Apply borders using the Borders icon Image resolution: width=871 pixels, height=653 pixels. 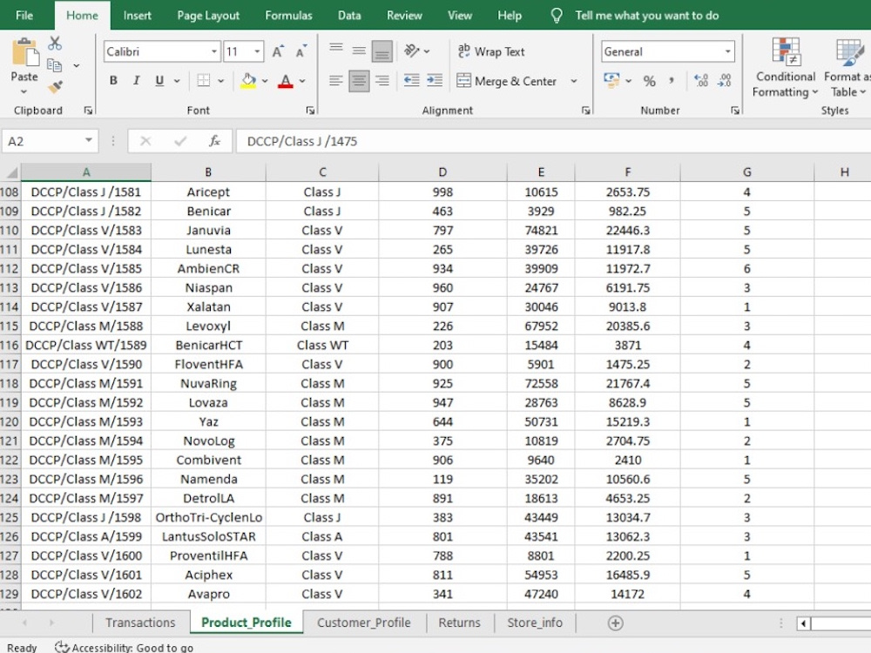click(x=204, y=80)
